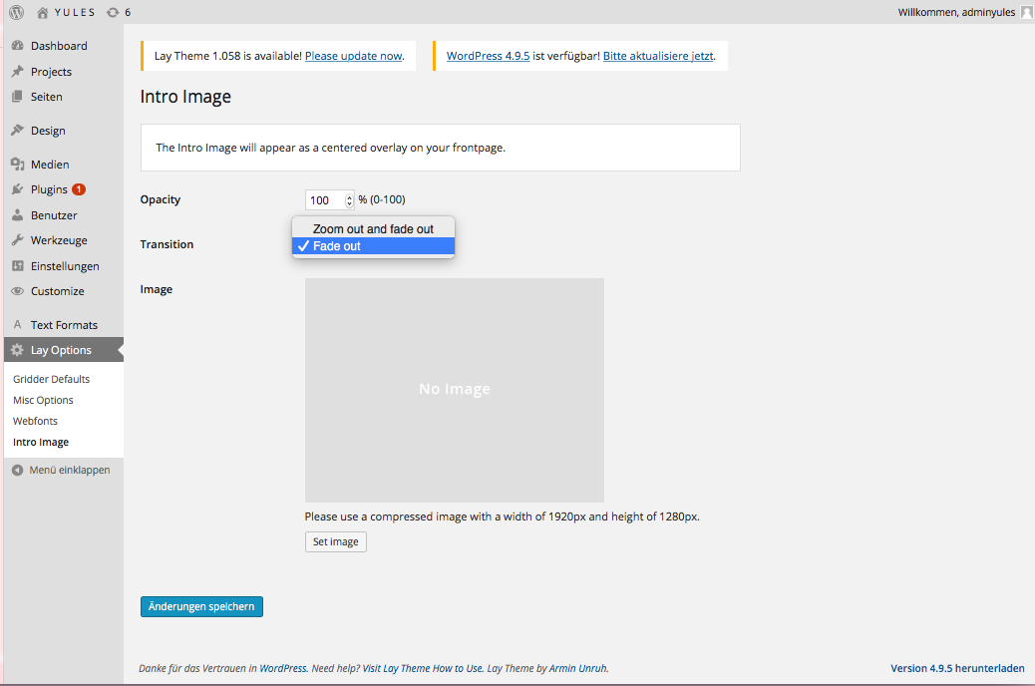Open the YULES site home icon
1035x686 pixels.
(x=42, y=13)
